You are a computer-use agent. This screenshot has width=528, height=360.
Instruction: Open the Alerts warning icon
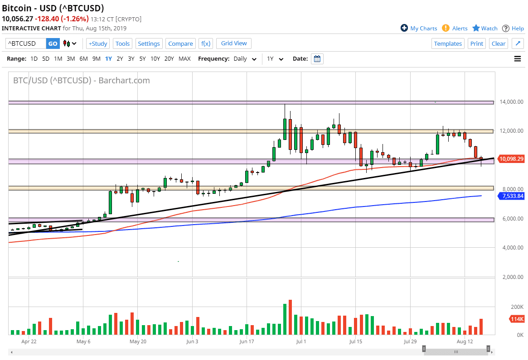(445, 28)
